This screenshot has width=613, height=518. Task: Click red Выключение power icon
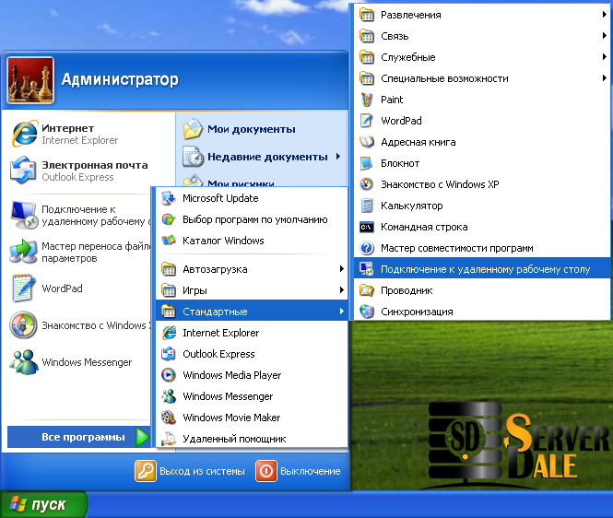(x=266, y=471)
